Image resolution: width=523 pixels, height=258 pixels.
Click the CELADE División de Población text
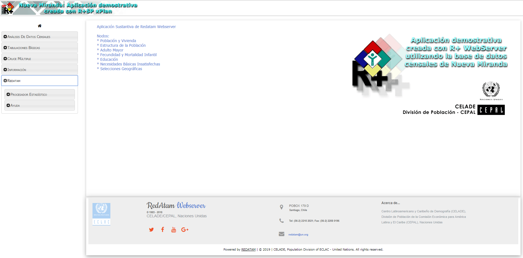click(x=439, y=109)
